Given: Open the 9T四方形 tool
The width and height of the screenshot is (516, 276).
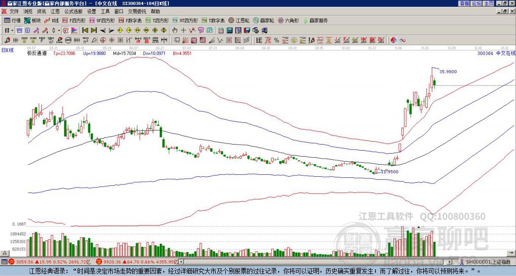Looking at the screenshot, I should click(185, 20).
